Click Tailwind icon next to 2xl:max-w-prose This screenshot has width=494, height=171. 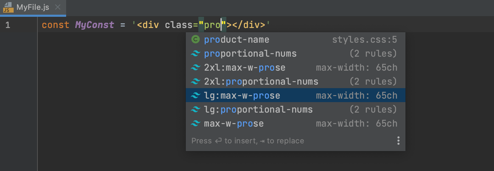click(x=195, y=67)
